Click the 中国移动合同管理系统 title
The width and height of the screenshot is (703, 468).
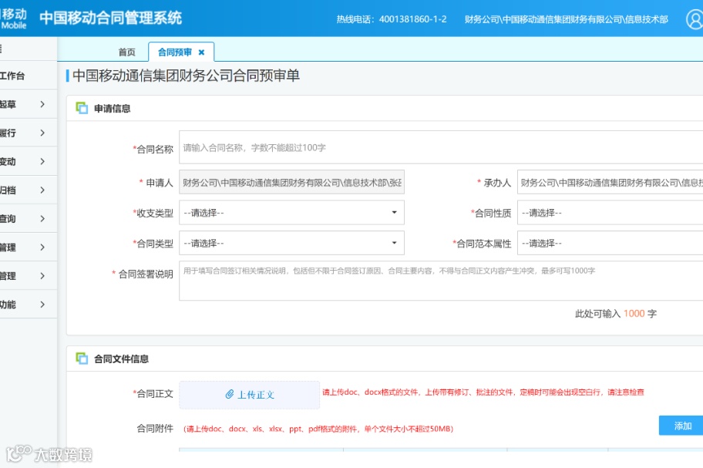110,18
